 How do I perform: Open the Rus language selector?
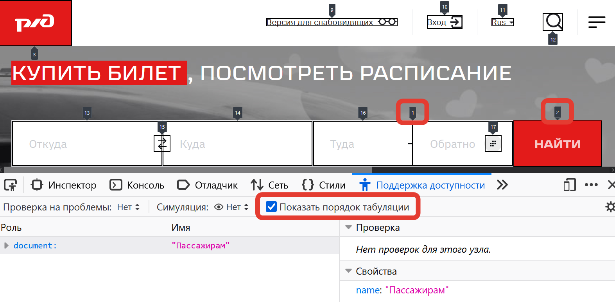tap(502, 22)
